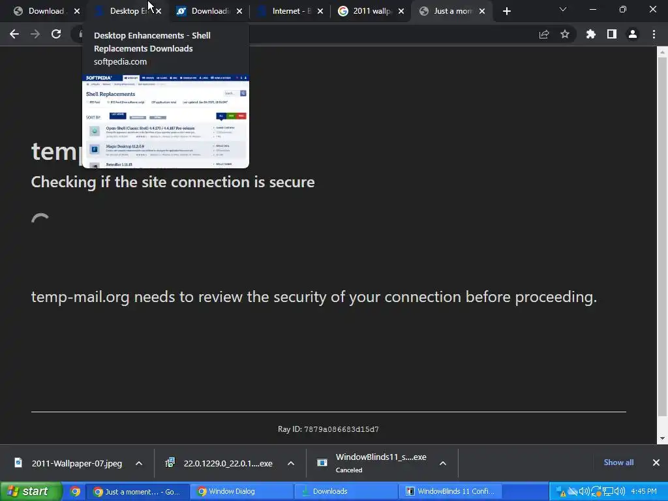Image resolution: width=668 pixels, height=501 pixels.
Task: Click the WindowBlinds11 file icon in downloads bar
Action: (322, 463)
